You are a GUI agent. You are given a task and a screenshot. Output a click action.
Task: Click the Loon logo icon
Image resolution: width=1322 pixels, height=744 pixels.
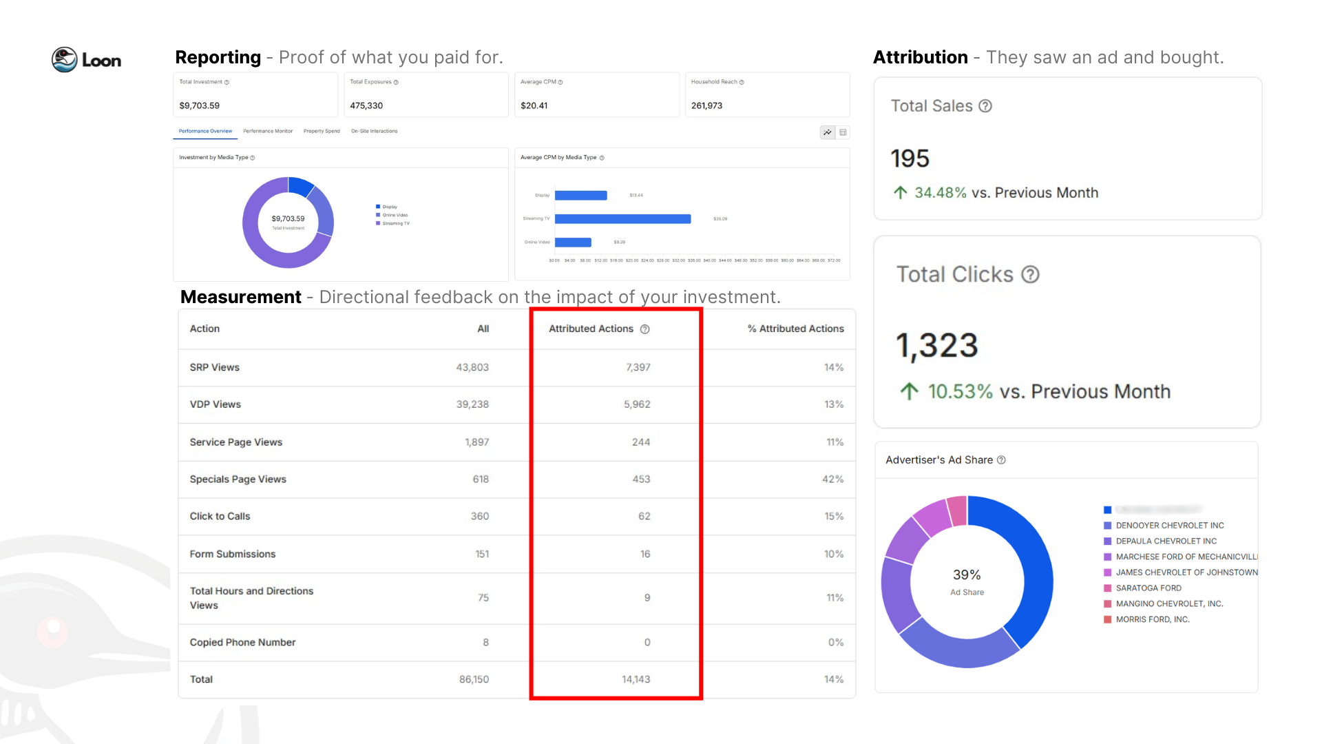(x=65, y=60)
